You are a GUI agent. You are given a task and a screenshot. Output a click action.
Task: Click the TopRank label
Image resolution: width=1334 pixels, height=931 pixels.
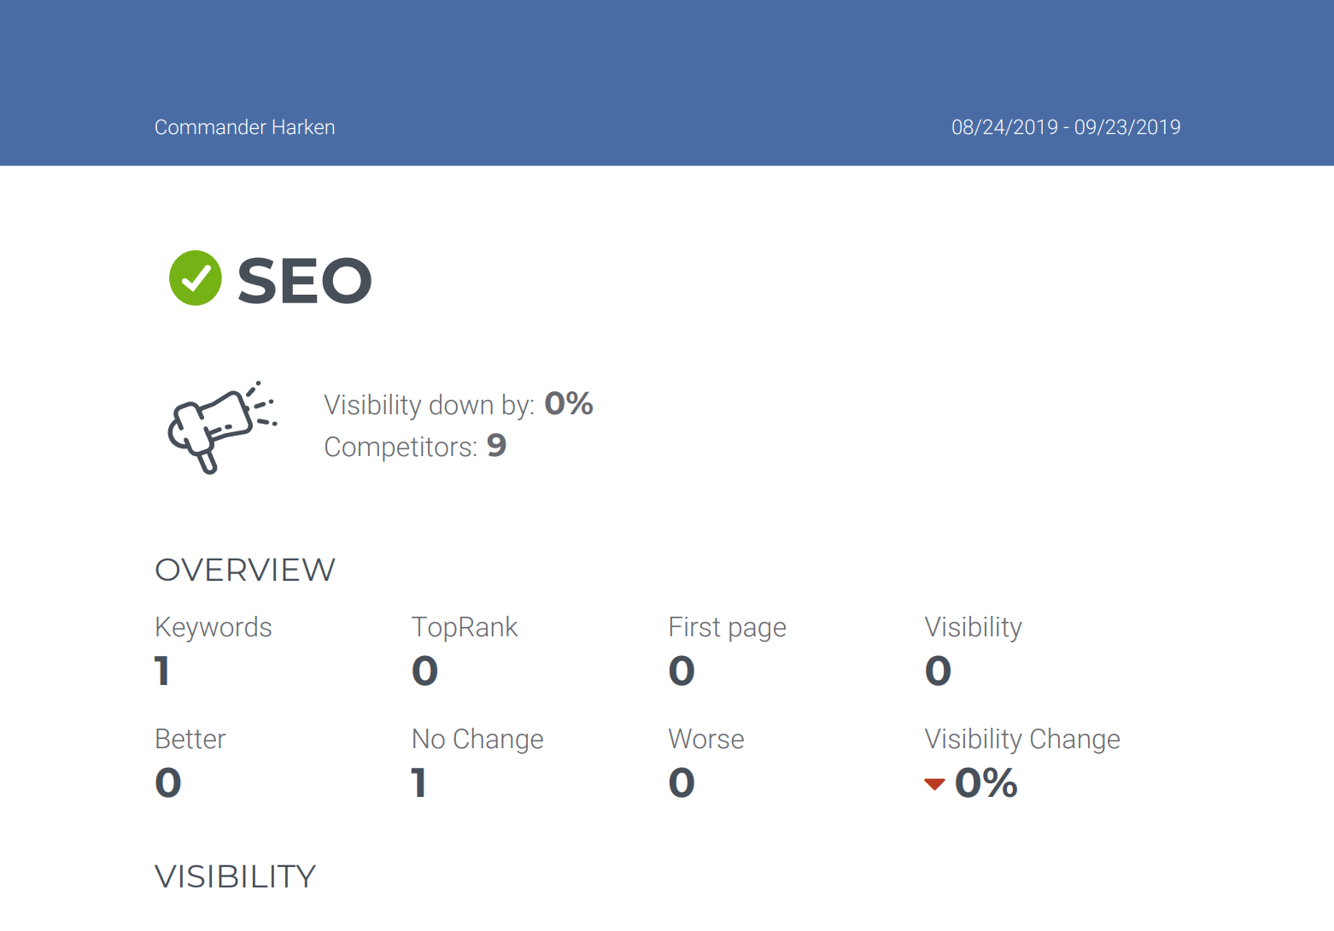(465, 627)
